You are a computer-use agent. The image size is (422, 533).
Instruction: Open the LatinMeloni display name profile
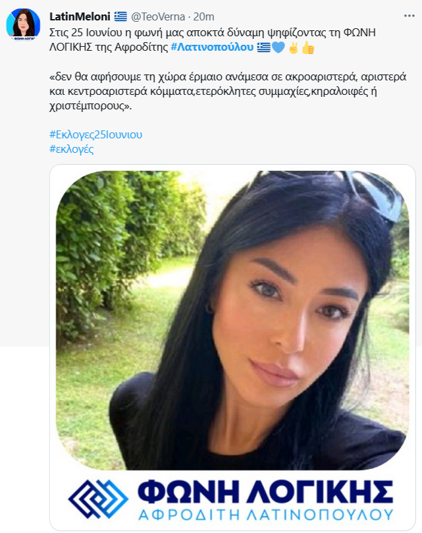(80, 16)
